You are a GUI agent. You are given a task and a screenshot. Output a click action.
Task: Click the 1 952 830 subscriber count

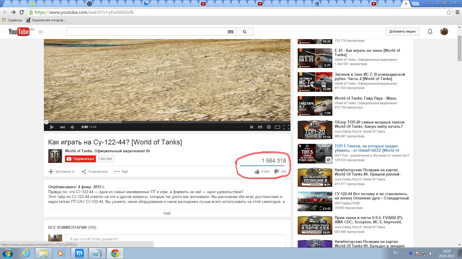pos(105,159)
